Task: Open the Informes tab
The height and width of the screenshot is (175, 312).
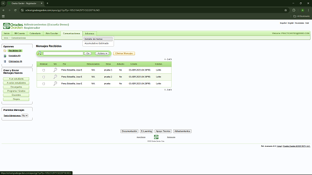Action: (90, 34)
